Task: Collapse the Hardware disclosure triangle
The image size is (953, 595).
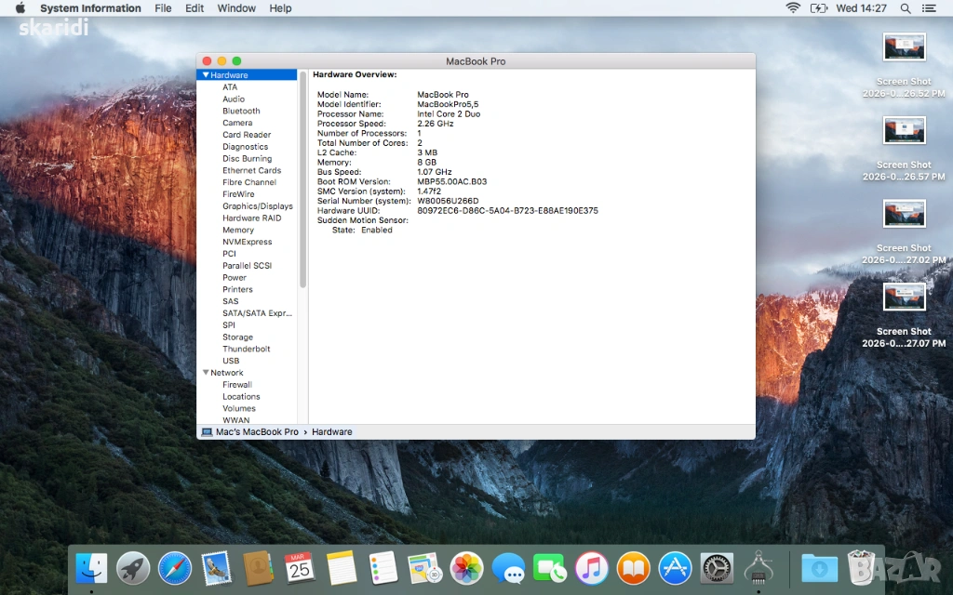Action: click(x=206, y=75)
